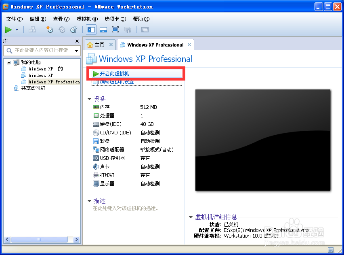The width and height of the screenshot is (344, 255).
Task: Collapse the 我的电脑 tree node
Action: click(8, 62)
